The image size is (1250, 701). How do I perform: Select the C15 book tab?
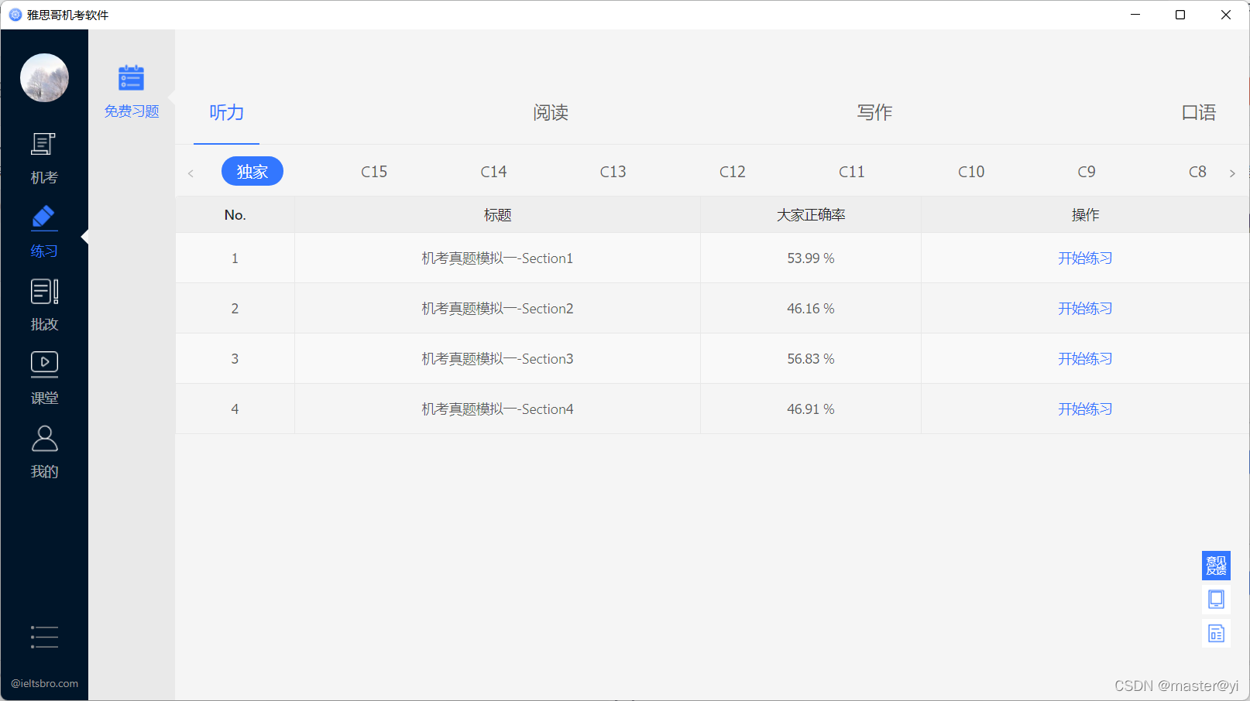pyautogui.click(x=374, y=172)
